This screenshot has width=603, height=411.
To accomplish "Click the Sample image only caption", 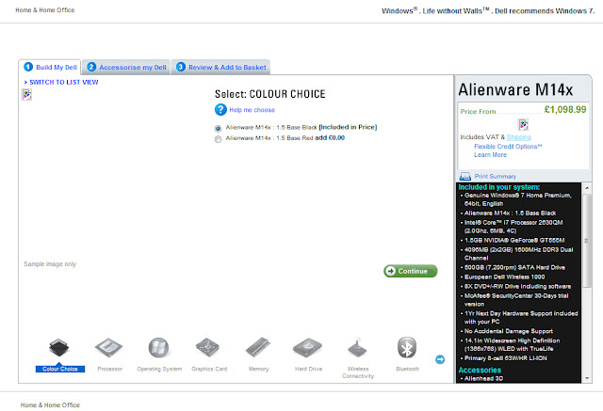I will pos(50,264).
